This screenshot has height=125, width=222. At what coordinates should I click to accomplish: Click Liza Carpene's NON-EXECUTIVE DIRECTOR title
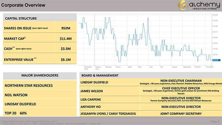pos(181,98)
